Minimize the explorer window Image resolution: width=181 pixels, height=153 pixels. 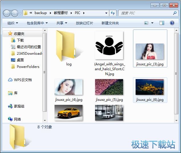155,5
